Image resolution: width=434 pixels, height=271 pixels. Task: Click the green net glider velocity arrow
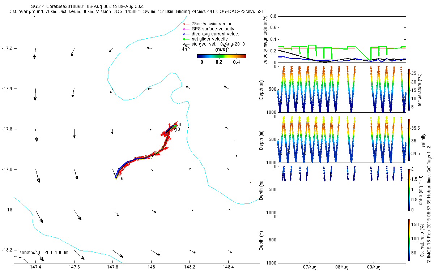click(x=186, y=39)
